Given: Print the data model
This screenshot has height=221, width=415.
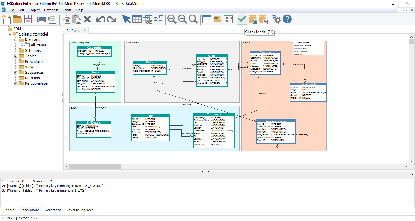Looking at the screenshot, I should [42, 19].
